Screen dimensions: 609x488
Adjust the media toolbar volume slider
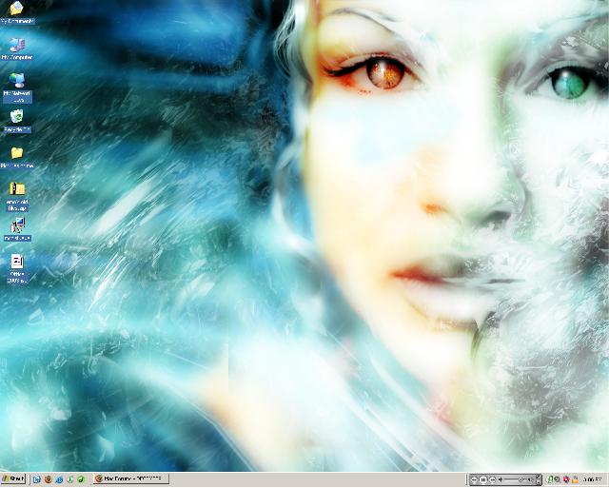pos(520,479)
